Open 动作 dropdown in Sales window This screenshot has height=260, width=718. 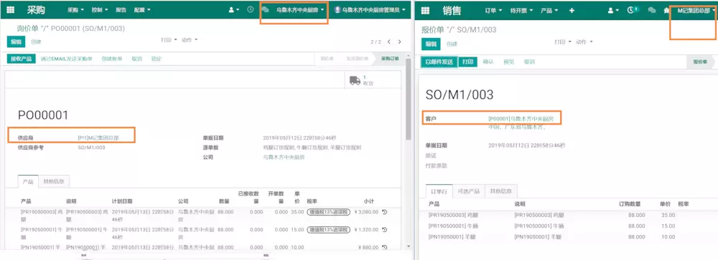[x=584, y=42]
